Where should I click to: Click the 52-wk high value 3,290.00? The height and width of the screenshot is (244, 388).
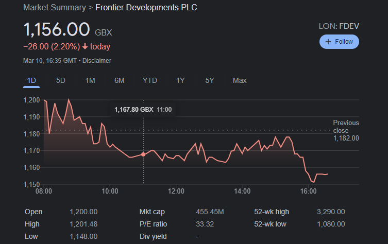pos(331,212)
